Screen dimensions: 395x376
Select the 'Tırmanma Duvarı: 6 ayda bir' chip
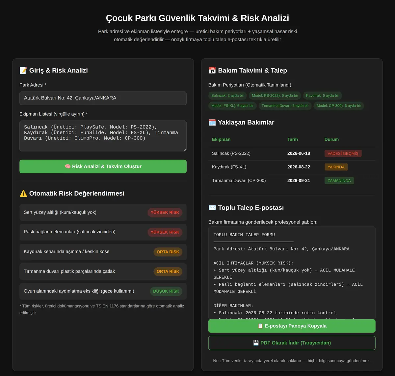[x=285, y=106]
